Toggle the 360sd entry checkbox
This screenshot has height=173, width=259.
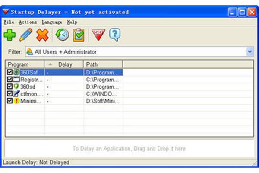[10, 86]
